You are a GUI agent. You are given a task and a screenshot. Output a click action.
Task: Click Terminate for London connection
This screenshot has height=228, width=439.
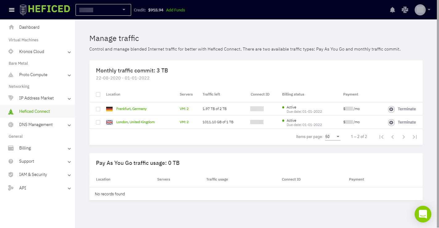coord(407,122)
